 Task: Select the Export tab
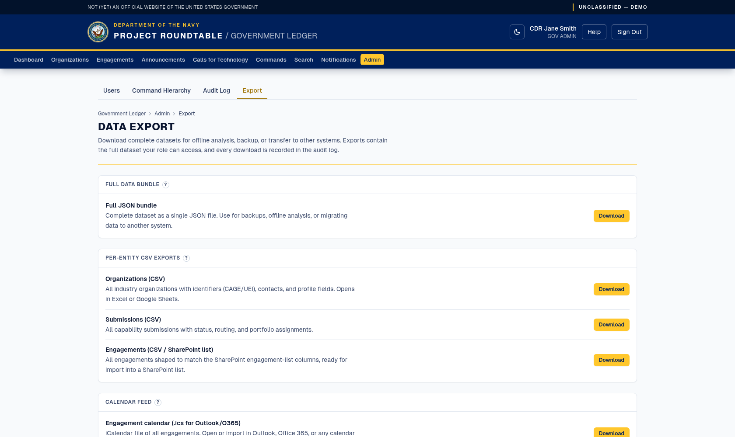(x=252, y=90)
